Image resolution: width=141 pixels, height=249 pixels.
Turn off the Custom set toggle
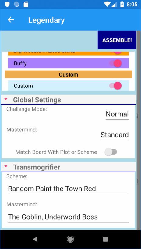[115, 86]
